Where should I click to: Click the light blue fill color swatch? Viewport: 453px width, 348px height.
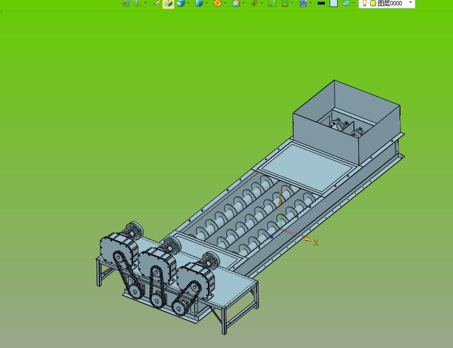334,3
